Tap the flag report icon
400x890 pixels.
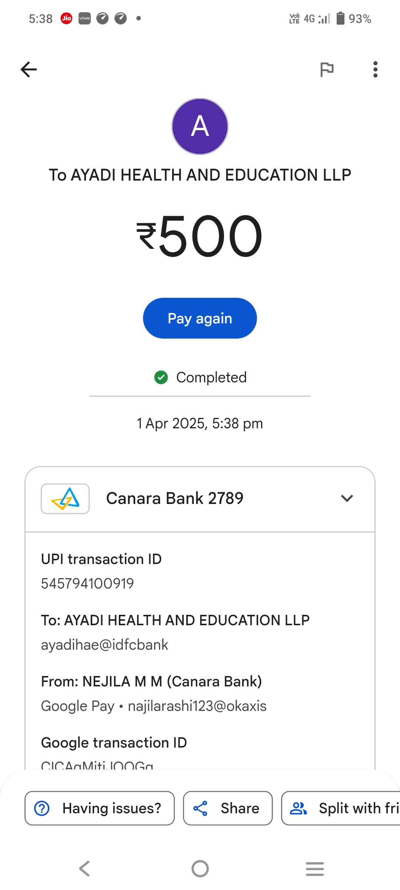pos(327,69)
